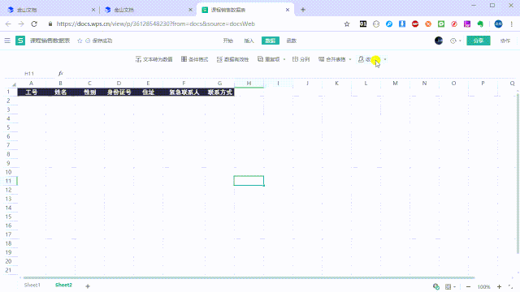Star the document as favorite
520x292 pixels.
(x=80, y=41)
